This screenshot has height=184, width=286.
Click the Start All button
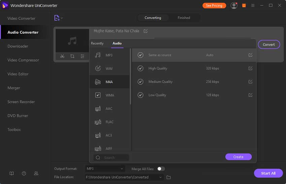coord(268,173)
